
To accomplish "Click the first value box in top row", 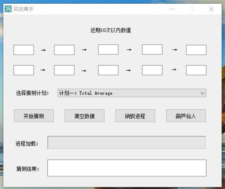I will click(x=24, y=50).
